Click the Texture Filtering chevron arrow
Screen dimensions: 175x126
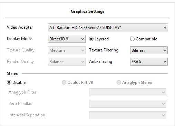165,50
